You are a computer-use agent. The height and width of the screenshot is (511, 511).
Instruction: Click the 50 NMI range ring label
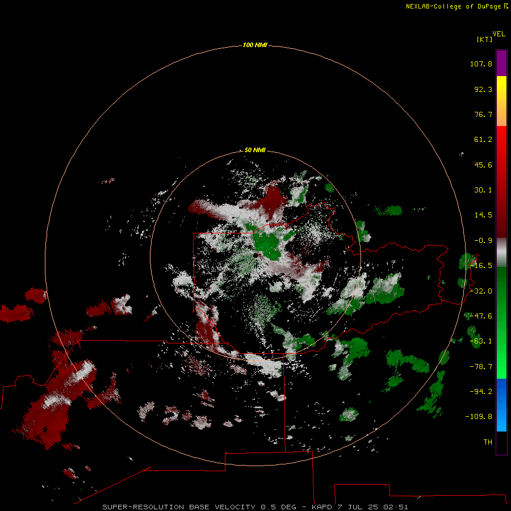(255, 150)
